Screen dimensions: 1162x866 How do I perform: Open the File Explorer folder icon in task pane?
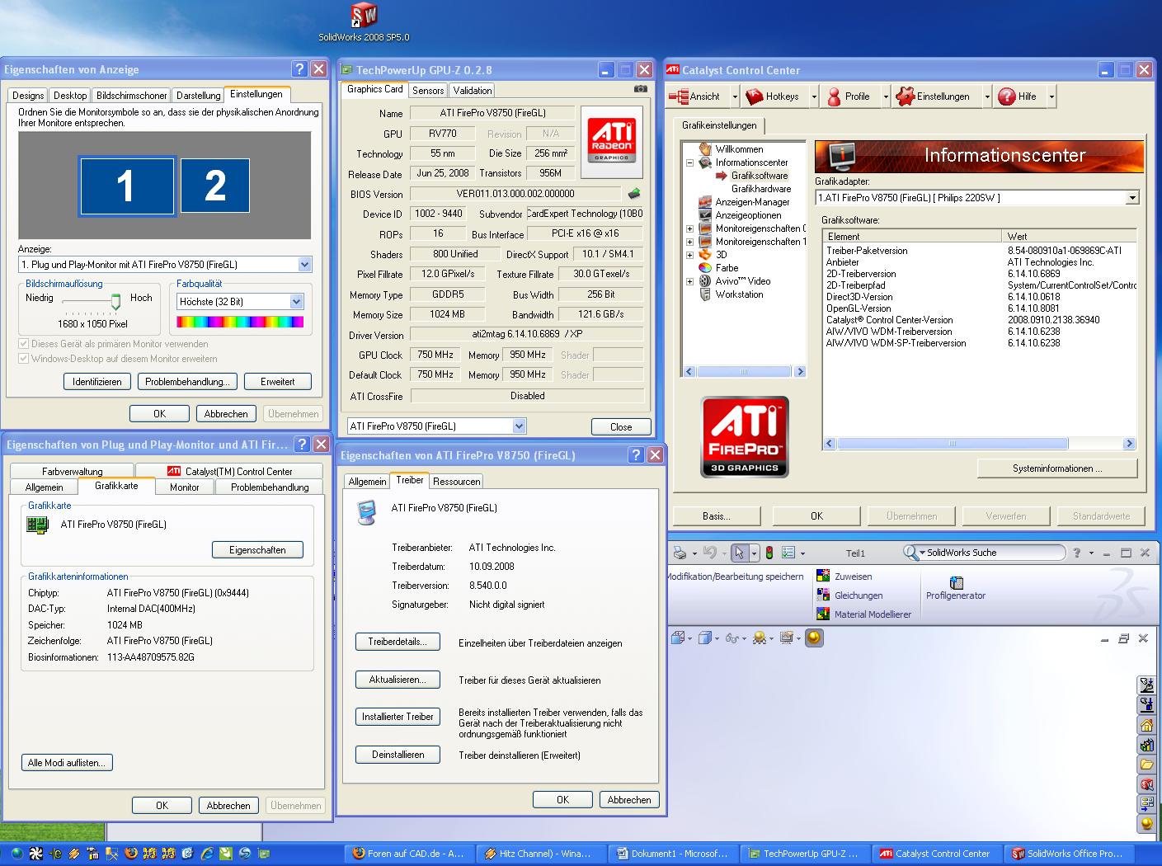click(1146, 765)
